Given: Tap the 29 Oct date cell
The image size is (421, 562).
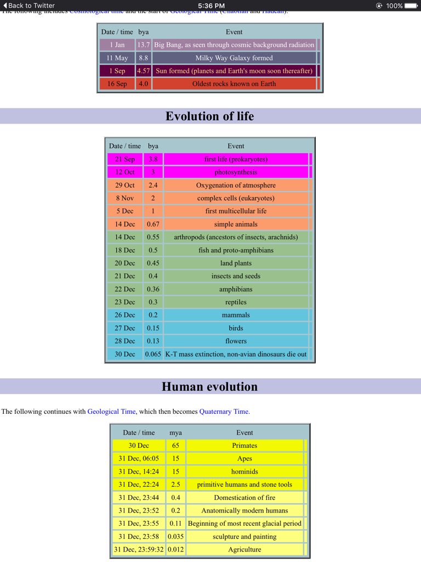Looking at the screenshot, I should pyautogui.click(x=125, y=185).
